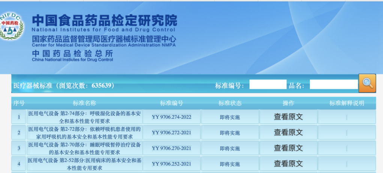Click the 标准状态 column header
The height and width of the screenshot is (173, 383).
[230, 103]
